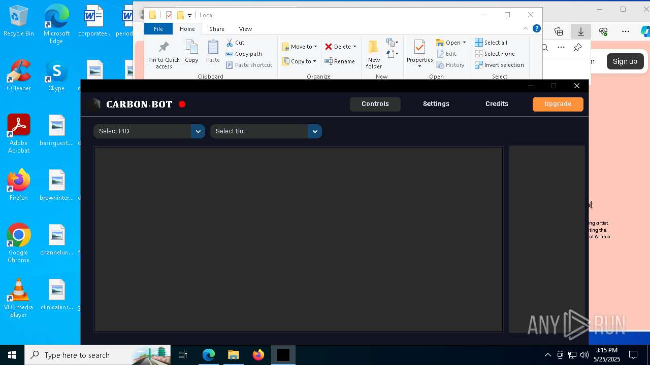Screen dimensions: 650x365
Task: Click the Windows Start button
Action: (12, 355)
